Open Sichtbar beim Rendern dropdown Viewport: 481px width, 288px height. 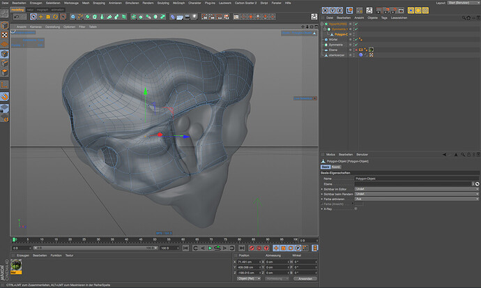pos(417,194)
